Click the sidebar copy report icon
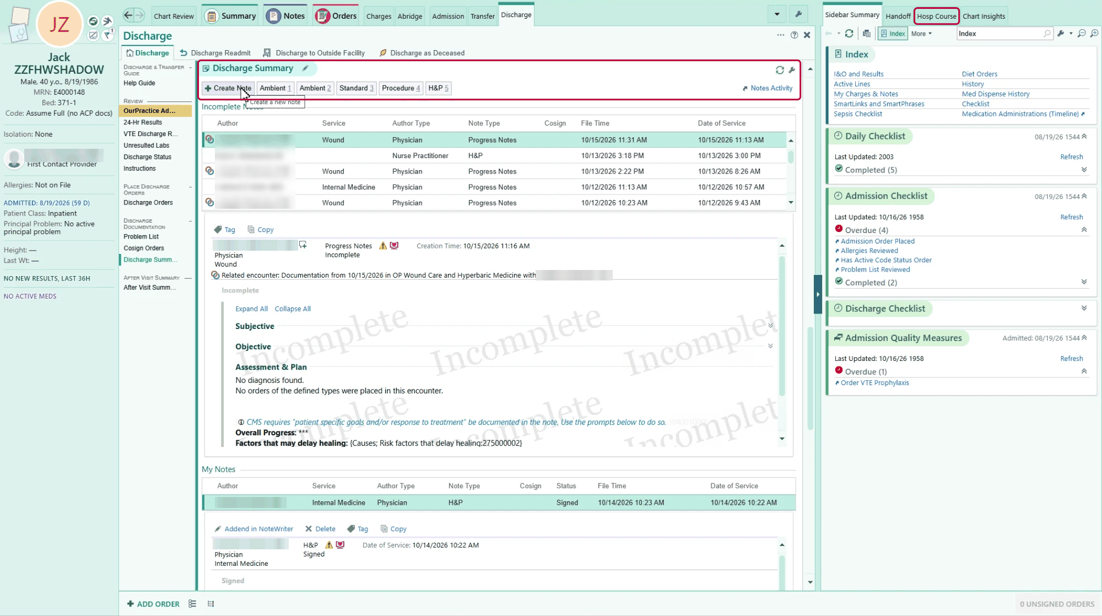The height and width of the screenshot is (616, 1102). (867, 34)
